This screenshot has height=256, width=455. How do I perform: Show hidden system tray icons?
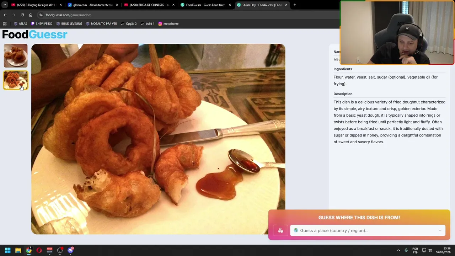(x=398, y=250)
